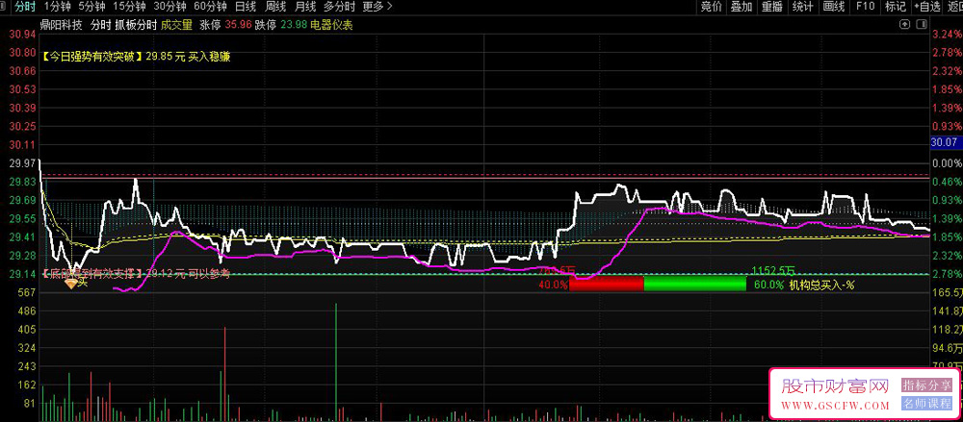Switch to the 日线 daily chart tab
Viewport: 963px width, 422px height.
click(x=246, y=7)
